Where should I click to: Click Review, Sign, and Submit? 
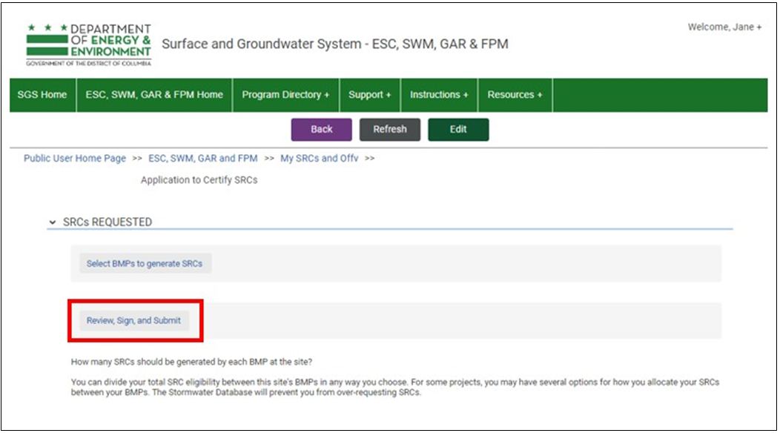tap(134, 321)
